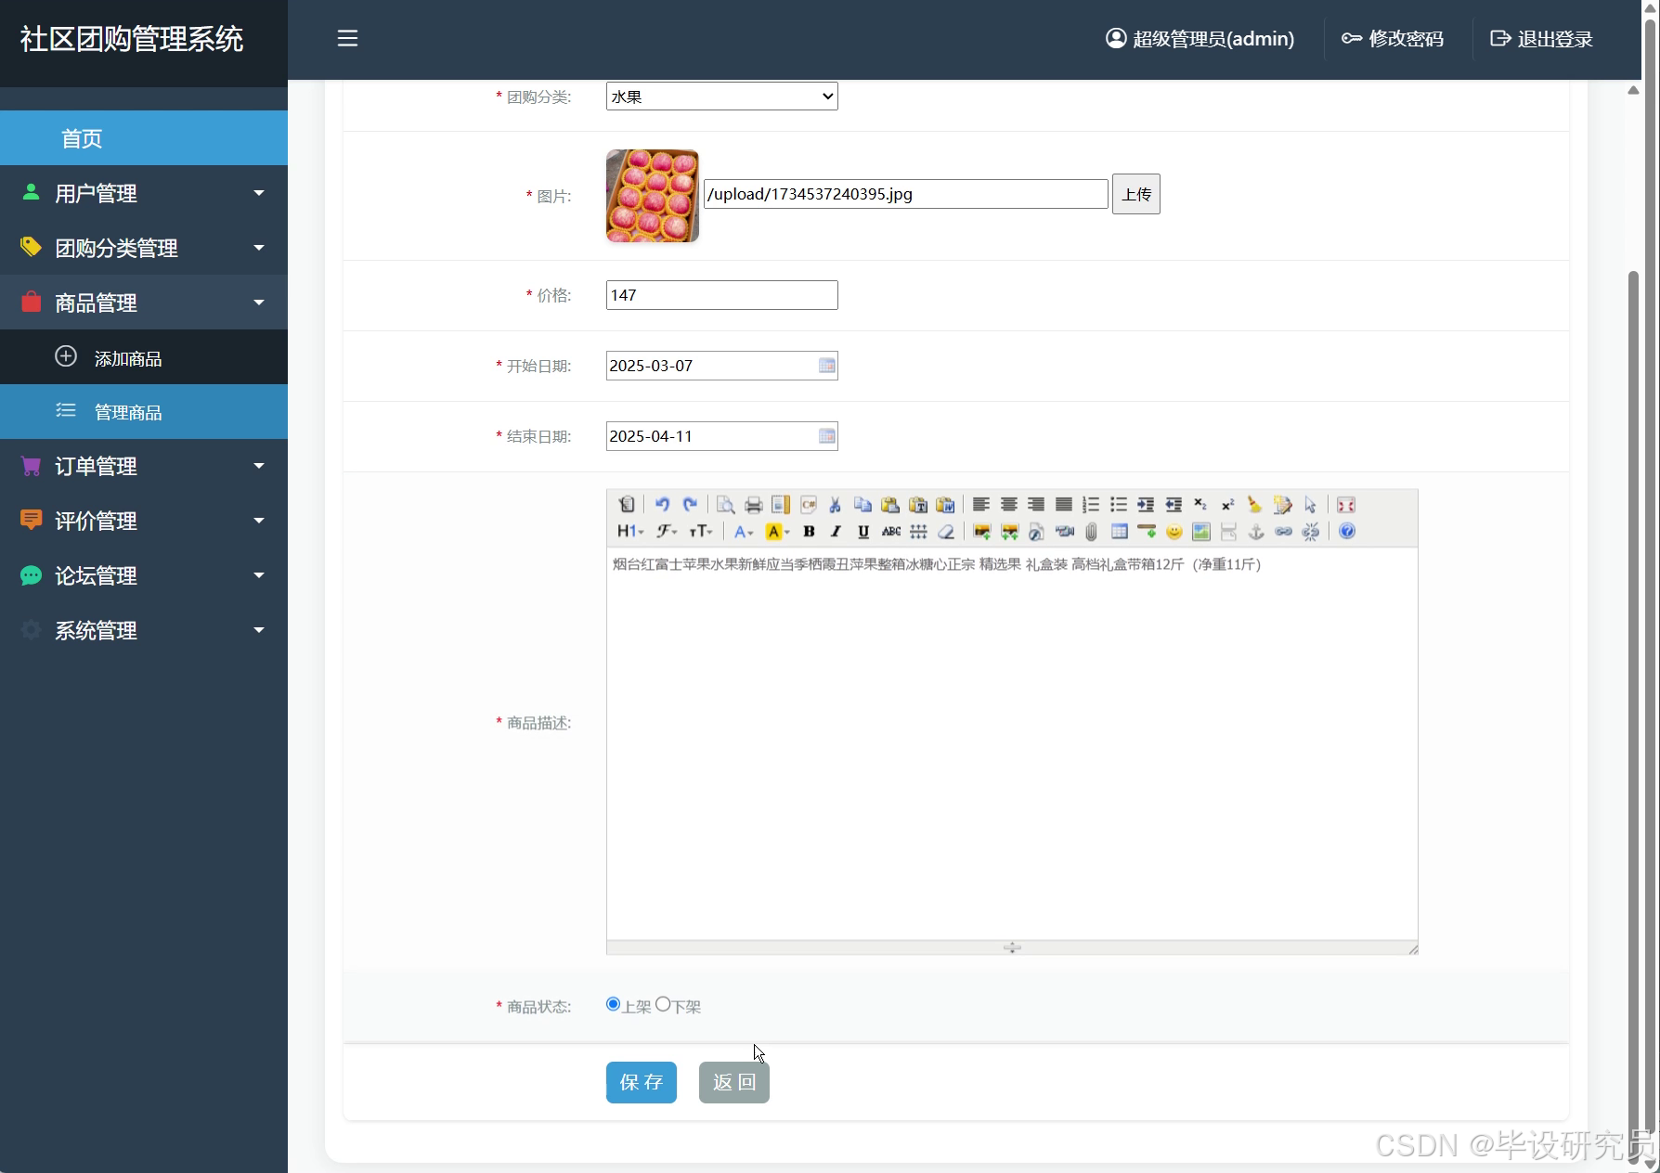
Task: Toggle the sidebar with hamburger icon
Action: [347, 38]
